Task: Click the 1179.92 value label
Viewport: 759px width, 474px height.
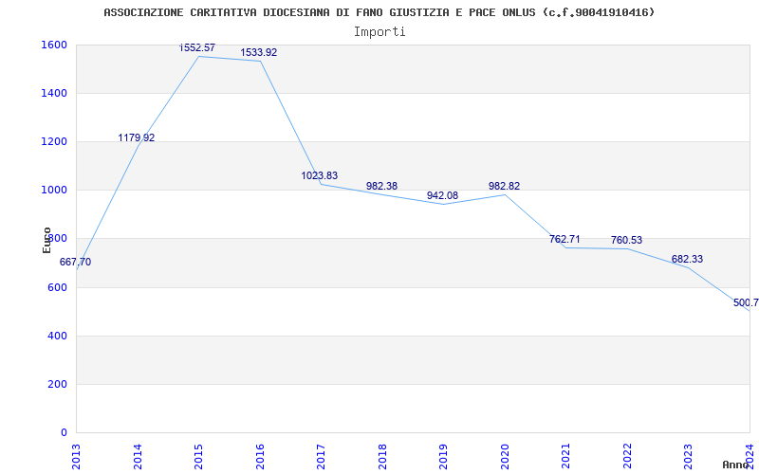Action: coord(137,137)
